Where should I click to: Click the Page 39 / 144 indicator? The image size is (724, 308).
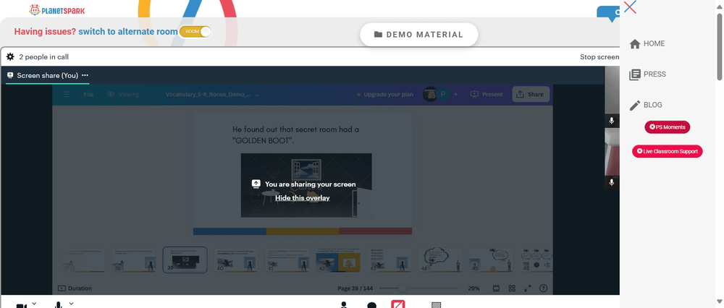[x=355, y=288]
